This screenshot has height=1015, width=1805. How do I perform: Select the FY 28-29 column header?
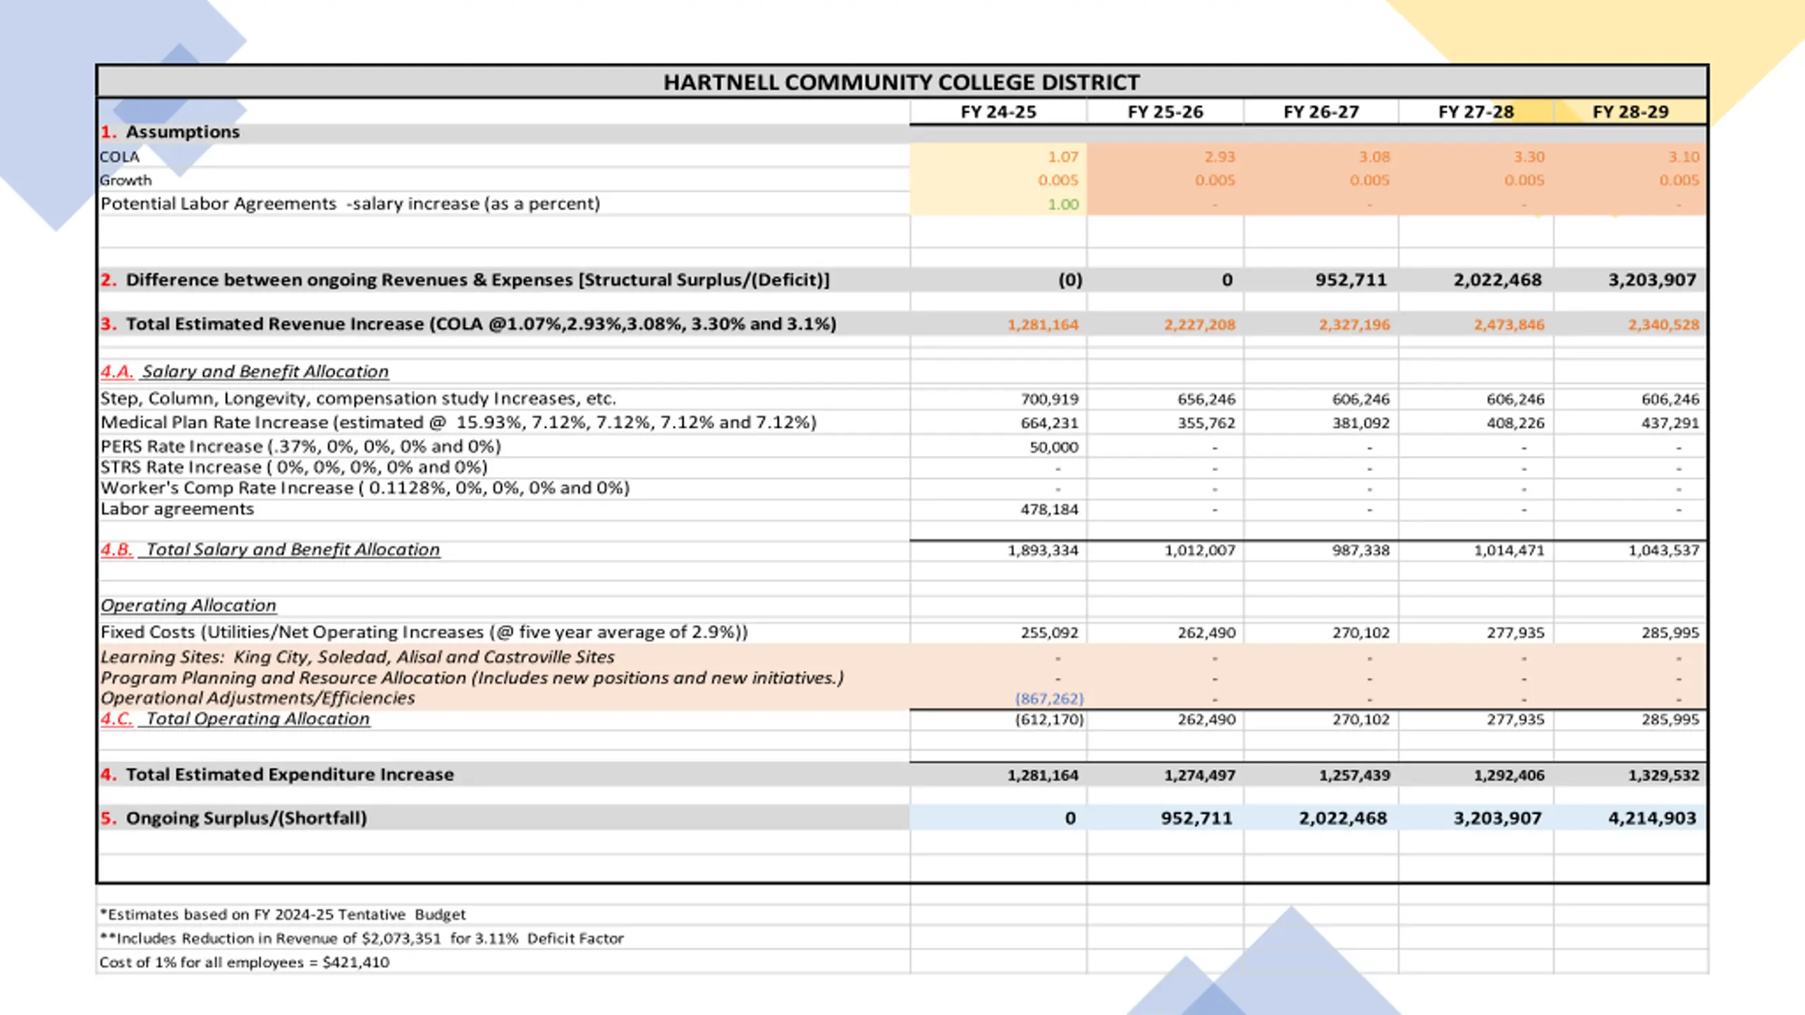[1630, 112]
